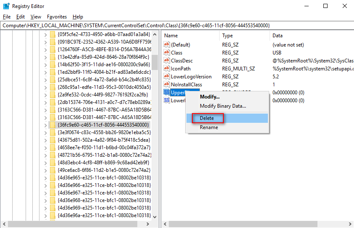Click the icon beside the (Default) value

[167, 45]
